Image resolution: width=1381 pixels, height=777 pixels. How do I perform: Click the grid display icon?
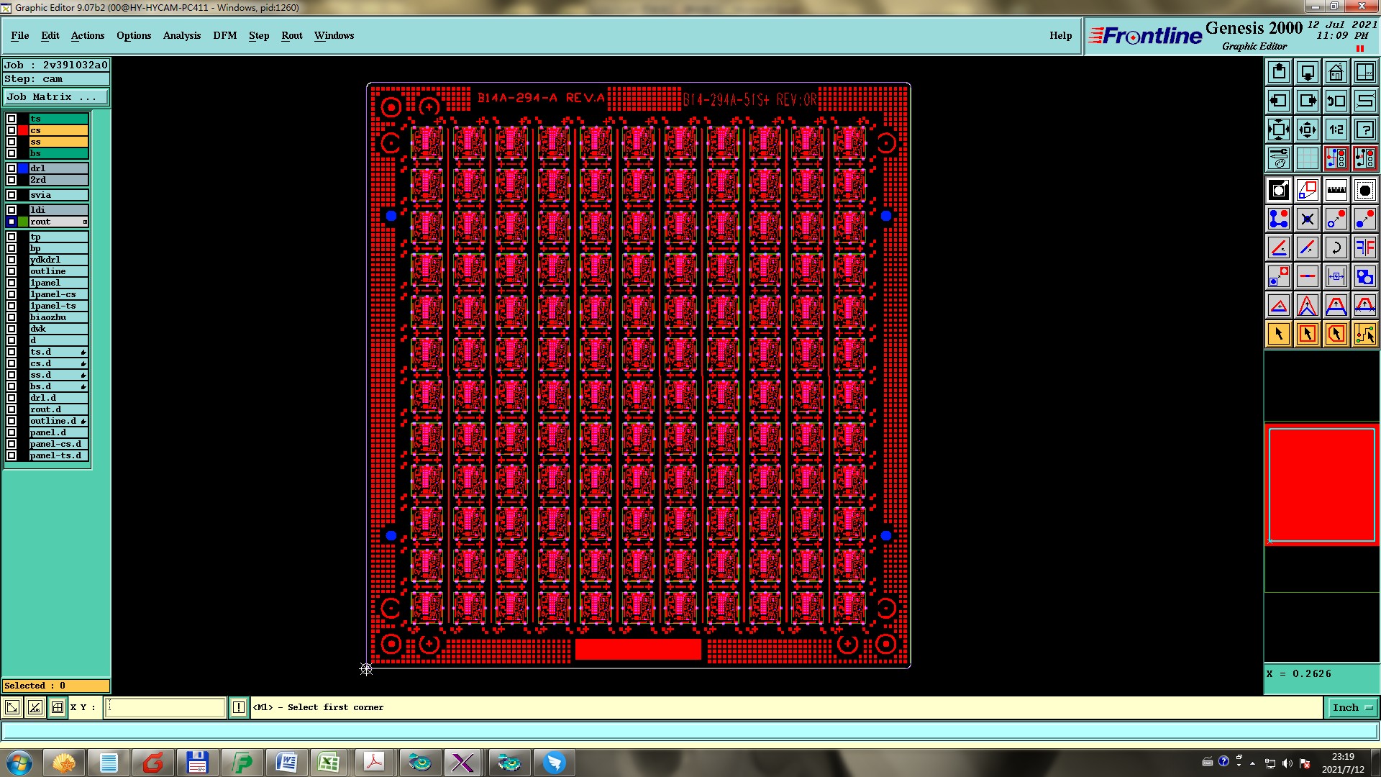(1307, 158)
